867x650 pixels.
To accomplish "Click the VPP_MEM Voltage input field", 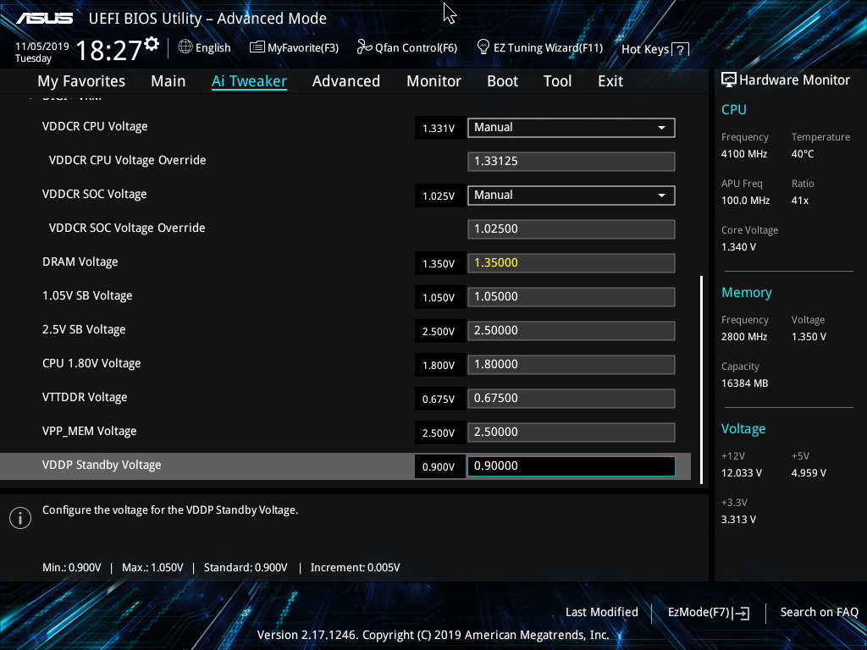I will click(572, 432).
